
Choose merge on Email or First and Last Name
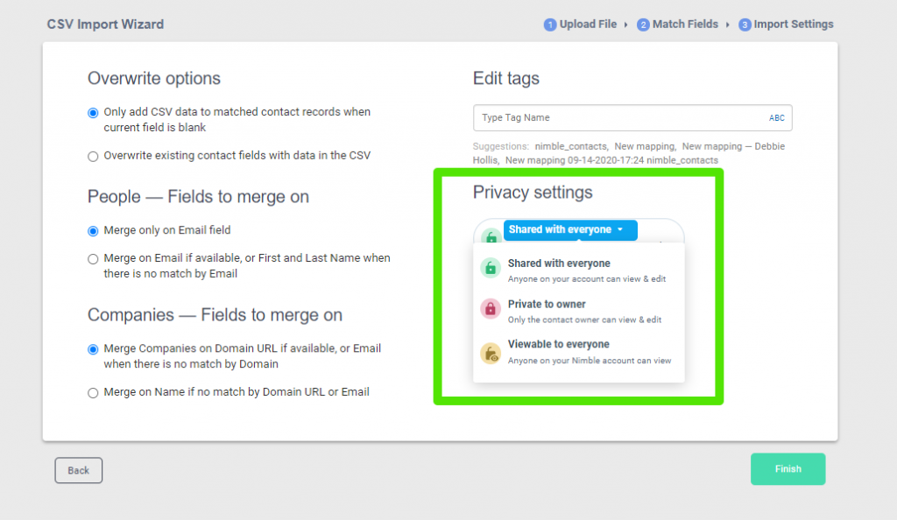coord(94,259)
